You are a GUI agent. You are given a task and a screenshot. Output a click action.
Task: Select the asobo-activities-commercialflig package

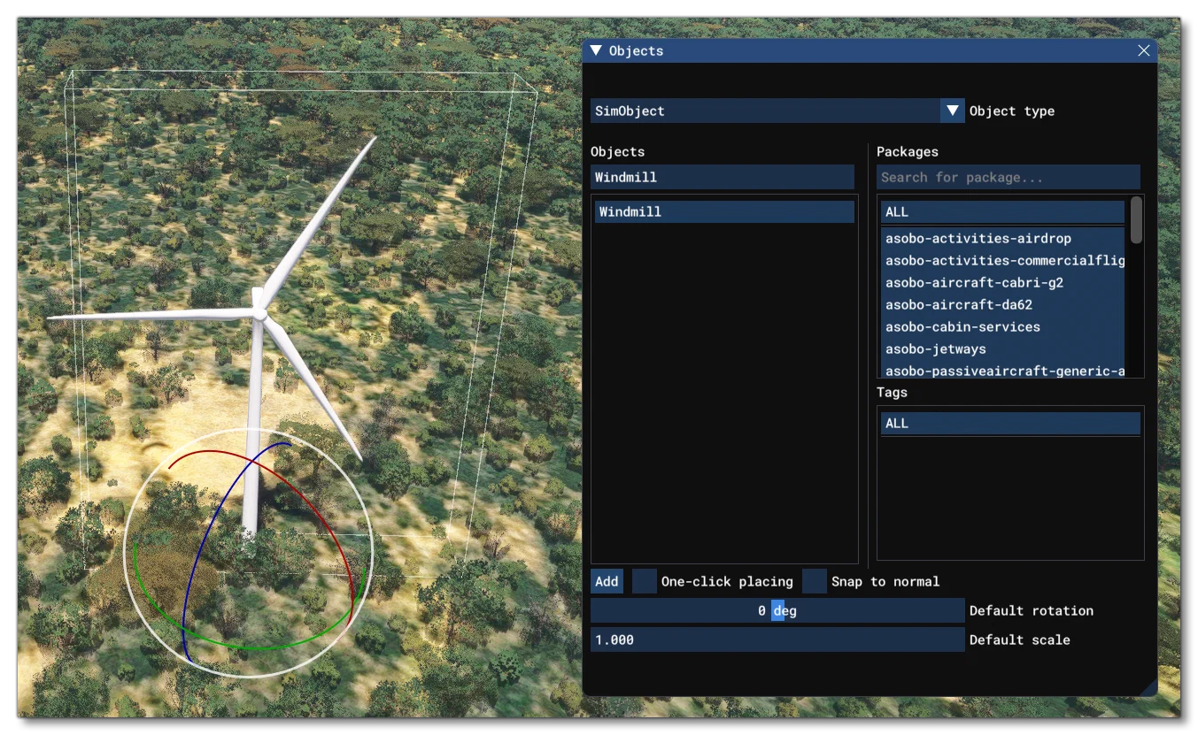(x=1002, y=261)
